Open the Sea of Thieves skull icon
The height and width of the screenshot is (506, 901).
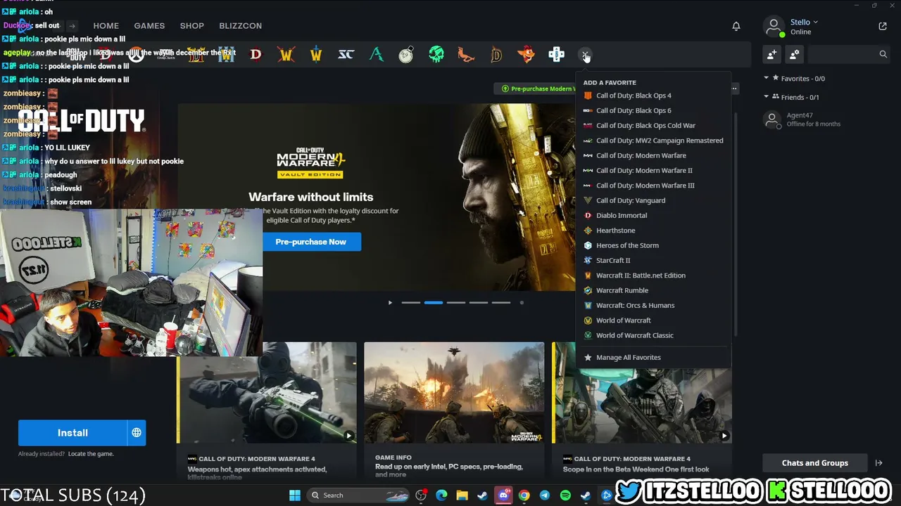pos(436,54)
